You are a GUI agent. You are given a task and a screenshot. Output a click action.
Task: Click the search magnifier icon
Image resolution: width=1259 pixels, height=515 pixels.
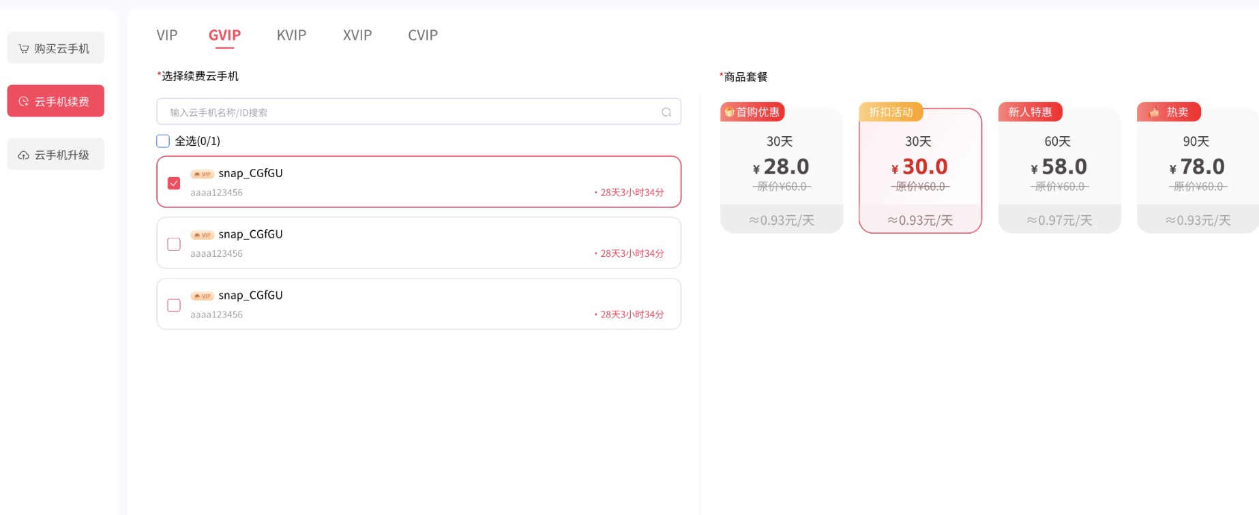pyautogui.click(x=666, y=112)
